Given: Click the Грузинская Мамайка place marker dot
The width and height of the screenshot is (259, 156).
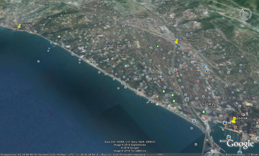Looking at the screenshot, I should click(33, 4).
